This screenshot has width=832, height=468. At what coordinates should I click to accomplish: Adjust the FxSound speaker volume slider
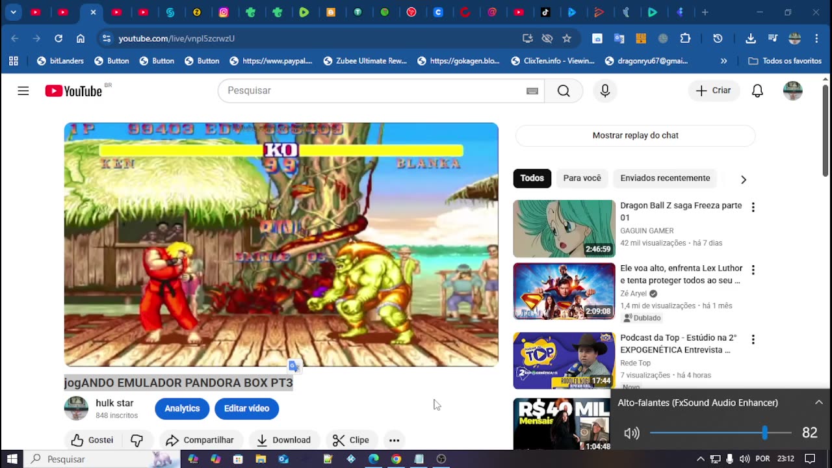720,433
